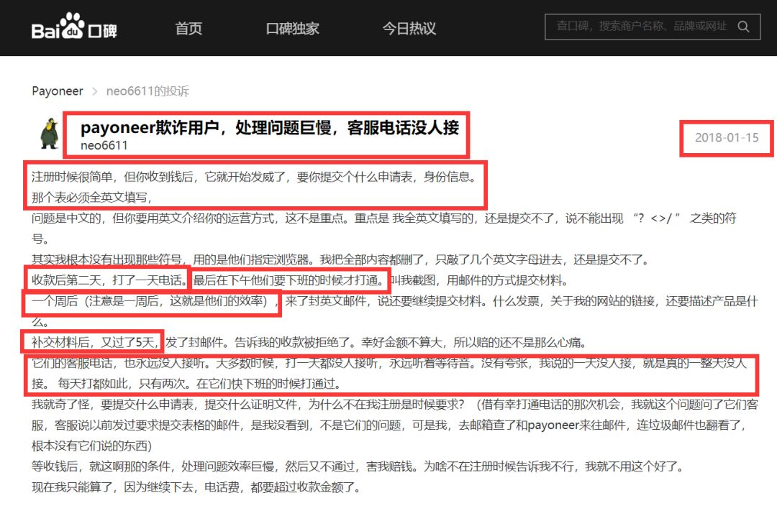Viewport: 777px width, 516px height.
Task: Click the text 收款后第二天，打了一天电话
Action: coord(109,280)
